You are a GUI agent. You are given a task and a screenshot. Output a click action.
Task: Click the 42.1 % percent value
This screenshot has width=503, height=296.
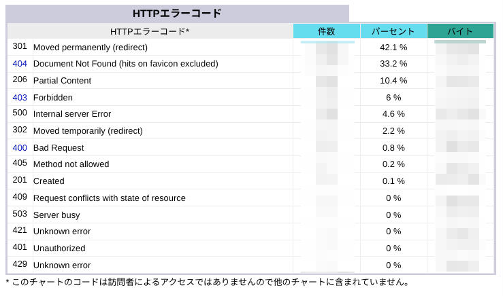393,48
